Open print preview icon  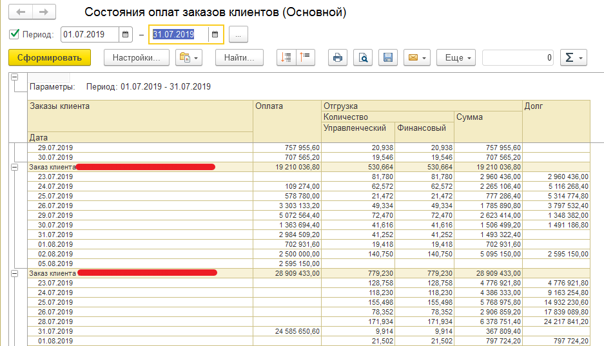click(363, 57)
